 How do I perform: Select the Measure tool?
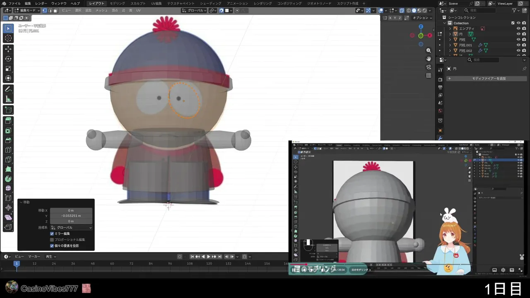pyautogui.click(x=8, y=99)
